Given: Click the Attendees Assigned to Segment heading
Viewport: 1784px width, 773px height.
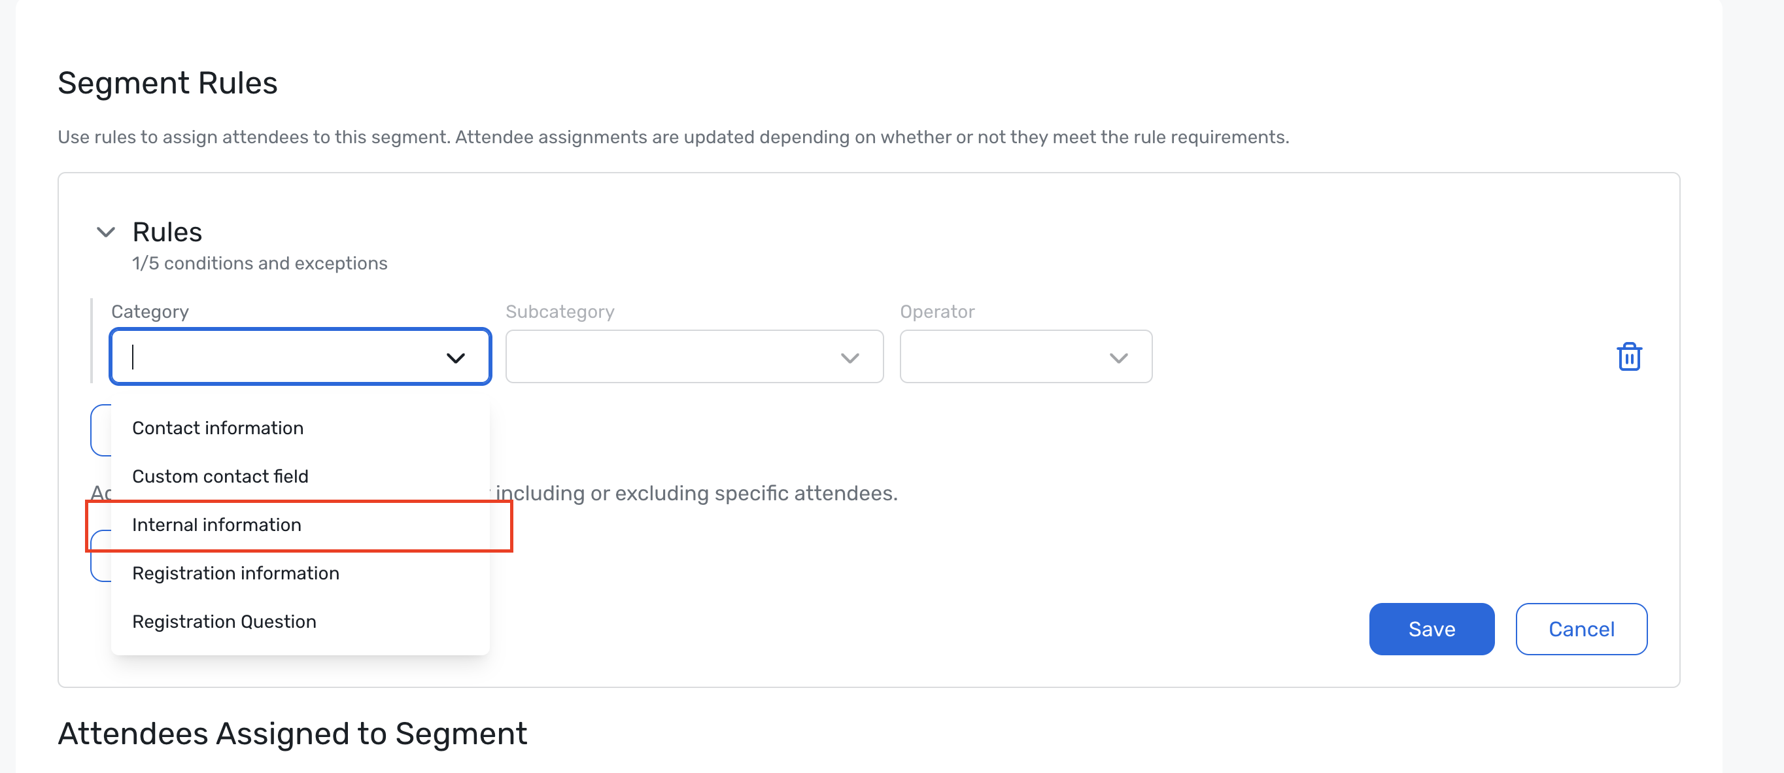Looking at the screenshot, I should [292, 734].
